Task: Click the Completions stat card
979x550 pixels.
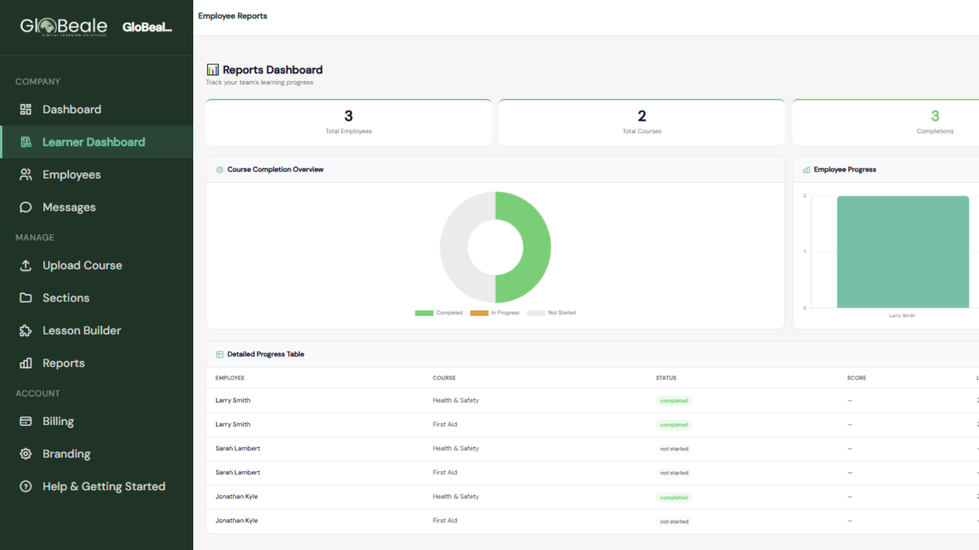Action: tap(886, 122)
